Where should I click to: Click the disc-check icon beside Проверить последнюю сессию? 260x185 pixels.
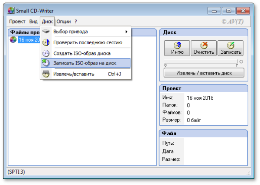[46, 42]
